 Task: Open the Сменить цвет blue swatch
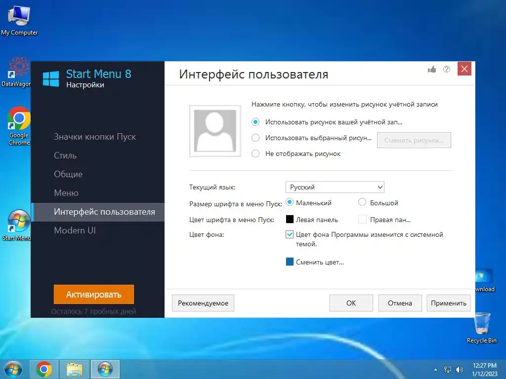click(290, 262)
